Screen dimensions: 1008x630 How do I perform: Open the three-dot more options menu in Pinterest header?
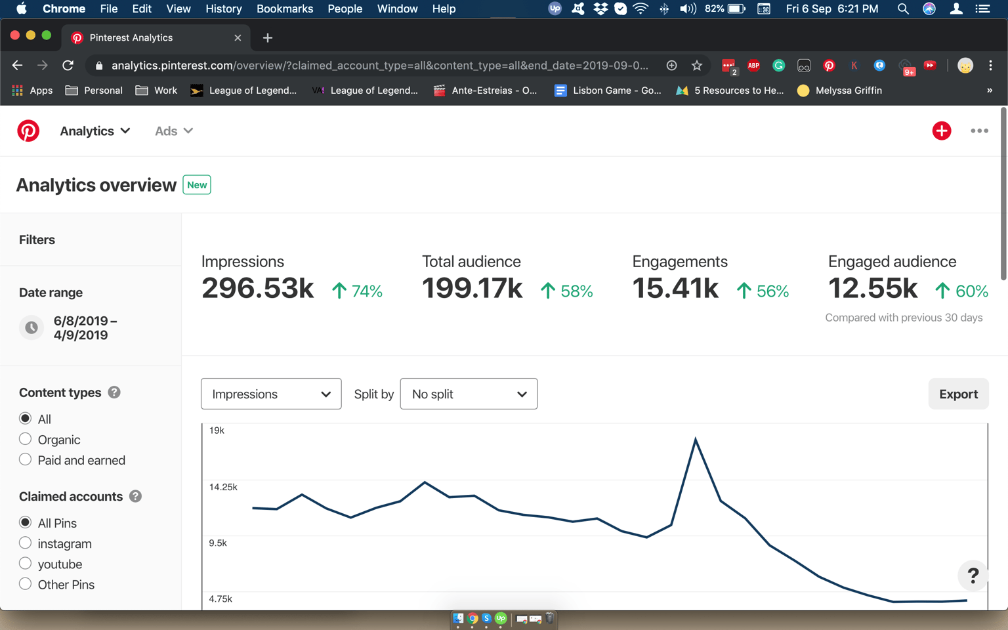coord(979,131)
